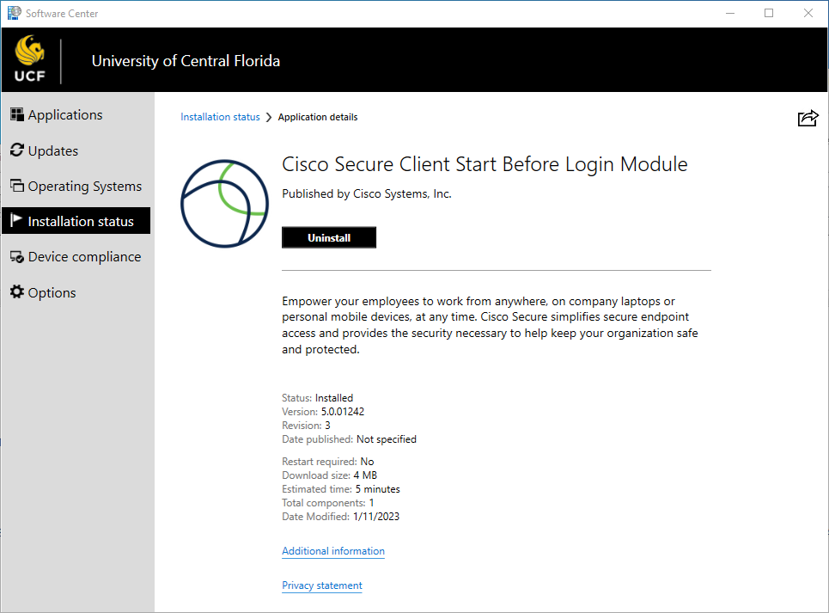
Task: Minimize the Software Center window
Action: coord(730,13)
